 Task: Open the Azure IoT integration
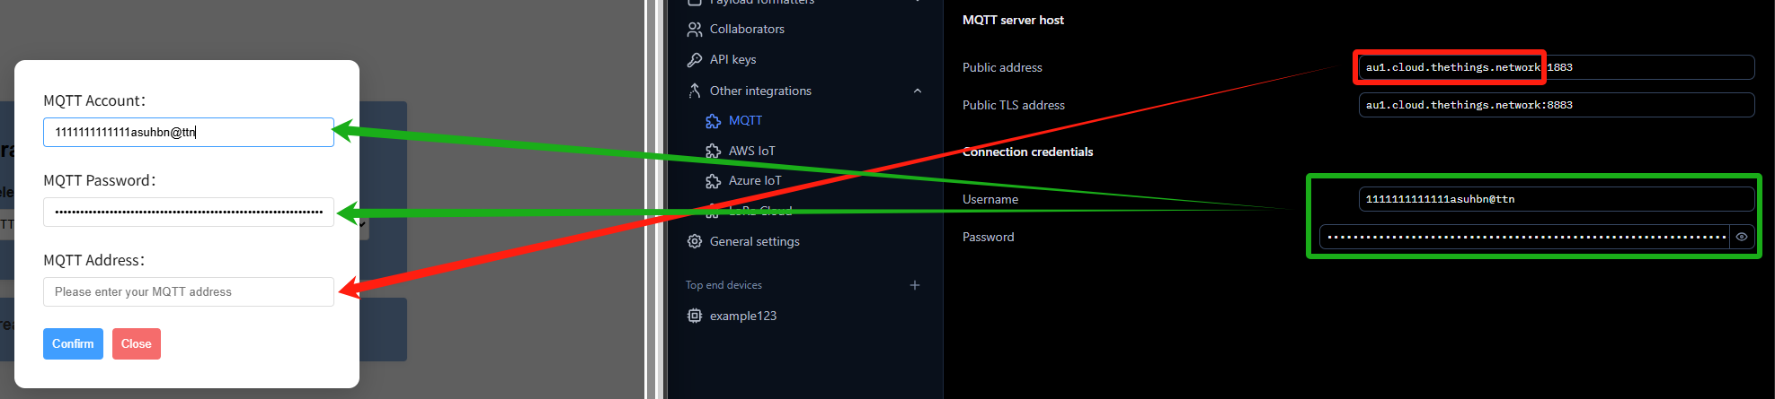pos(755,181)
